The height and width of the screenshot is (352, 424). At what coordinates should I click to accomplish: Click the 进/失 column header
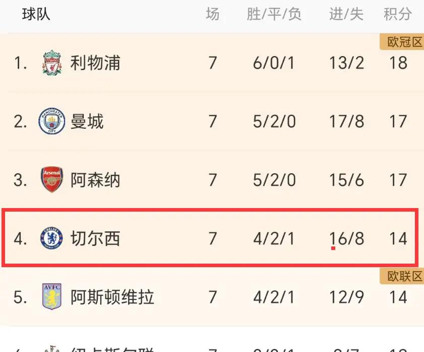346,14
